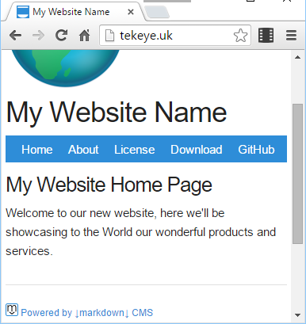Open the browser home page icon
306x324 pixels.
(85, 36)
